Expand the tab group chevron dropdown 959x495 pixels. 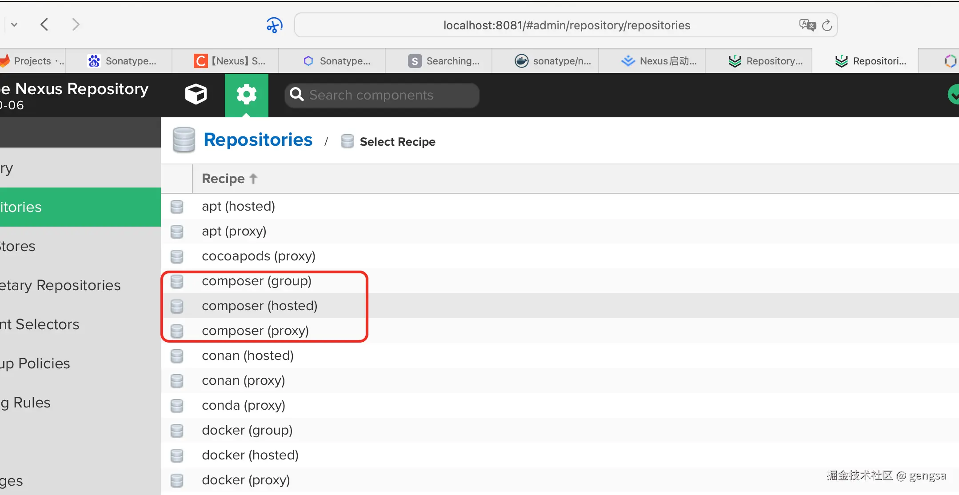coord(14,24)
